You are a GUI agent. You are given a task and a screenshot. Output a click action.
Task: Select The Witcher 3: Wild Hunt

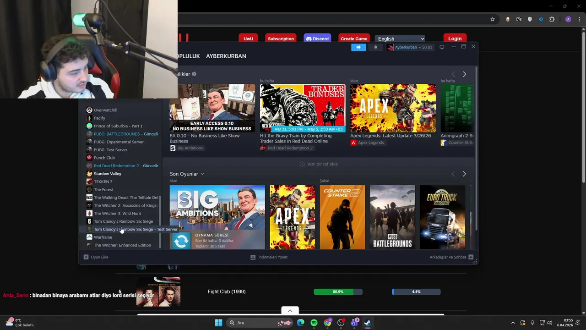pyautogui.click(x=117, y=213)
